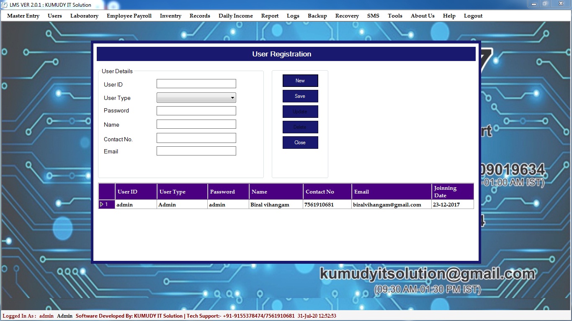Expand the User Type dropdown
This screenshot has height=321, width=572.
(x=232, y=98)
